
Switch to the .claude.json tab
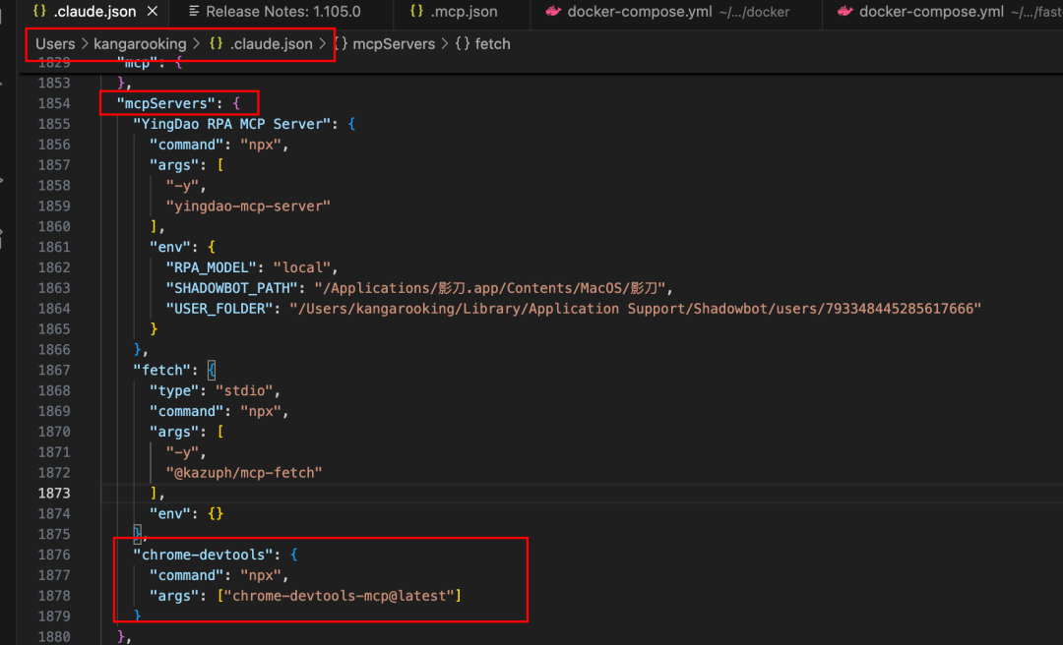tap(94, 12)
